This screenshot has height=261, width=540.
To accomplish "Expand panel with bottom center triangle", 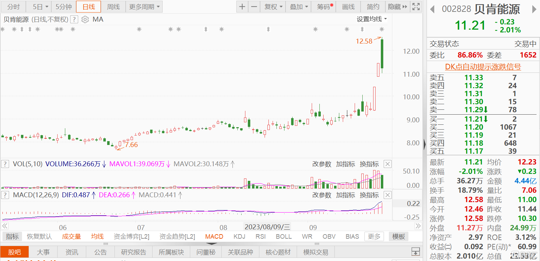I will tap(212, 244).
